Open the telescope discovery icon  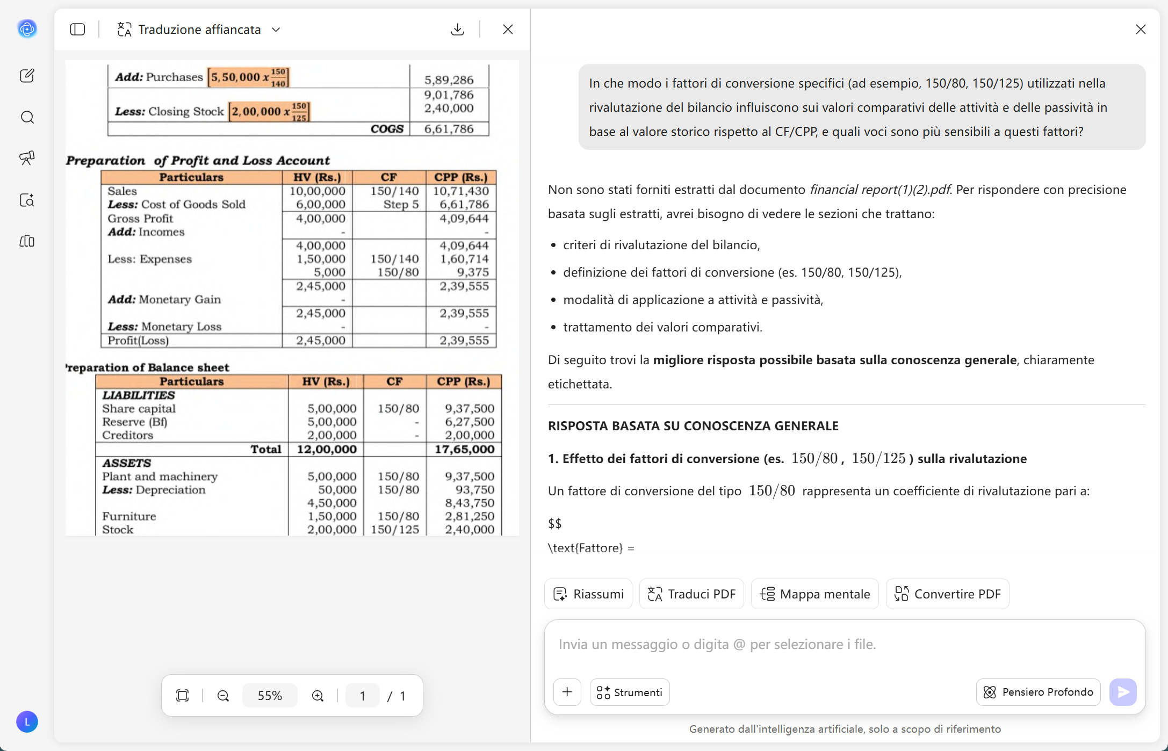27,158
